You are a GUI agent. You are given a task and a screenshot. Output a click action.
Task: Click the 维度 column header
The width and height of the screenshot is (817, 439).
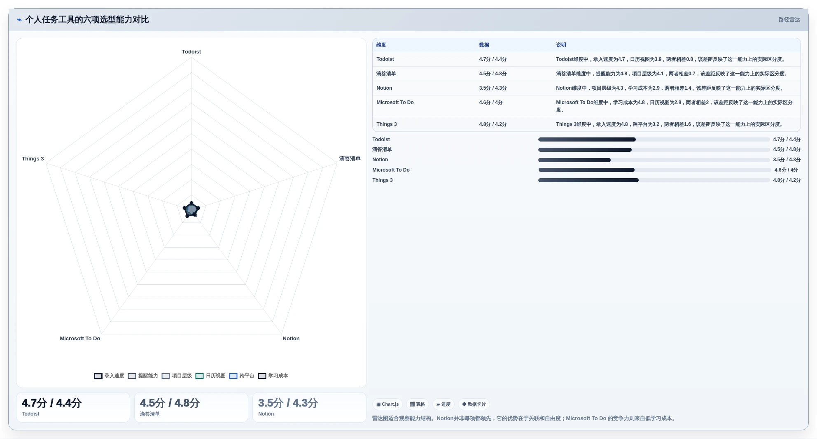[x=381, y=45]
